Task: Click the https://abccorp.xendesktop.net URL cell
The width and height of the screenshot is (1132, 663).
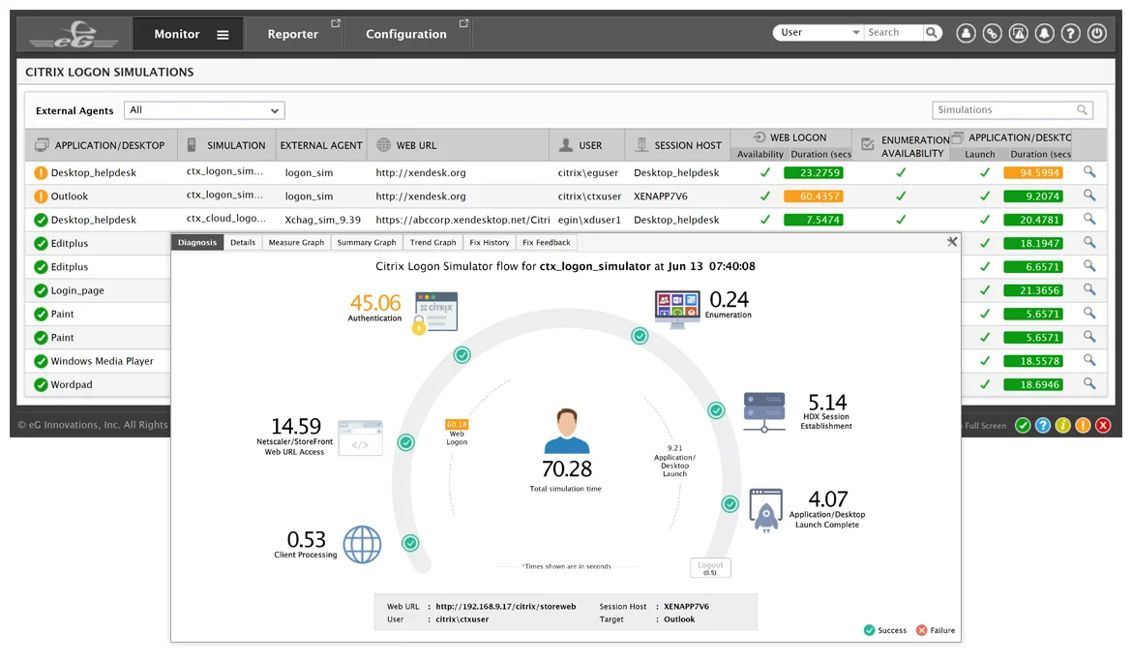Action: [x=462, y=220]
